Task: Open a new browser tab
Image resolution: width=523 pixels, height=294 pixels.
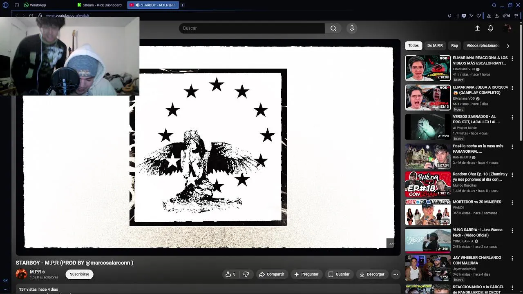Action: 182,5
